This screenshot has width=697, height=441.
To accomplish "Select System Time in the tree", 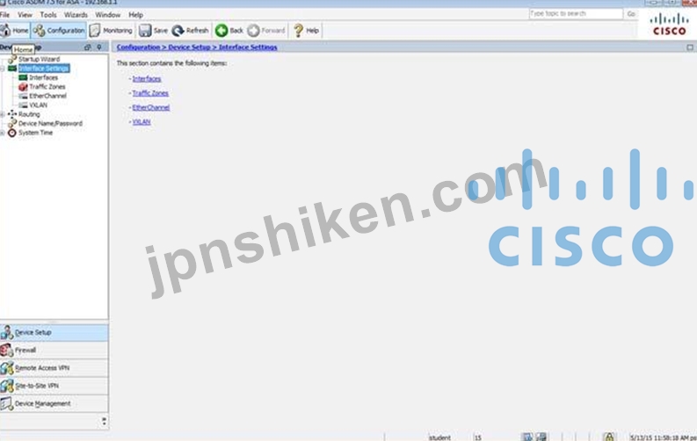I will 35,133.
